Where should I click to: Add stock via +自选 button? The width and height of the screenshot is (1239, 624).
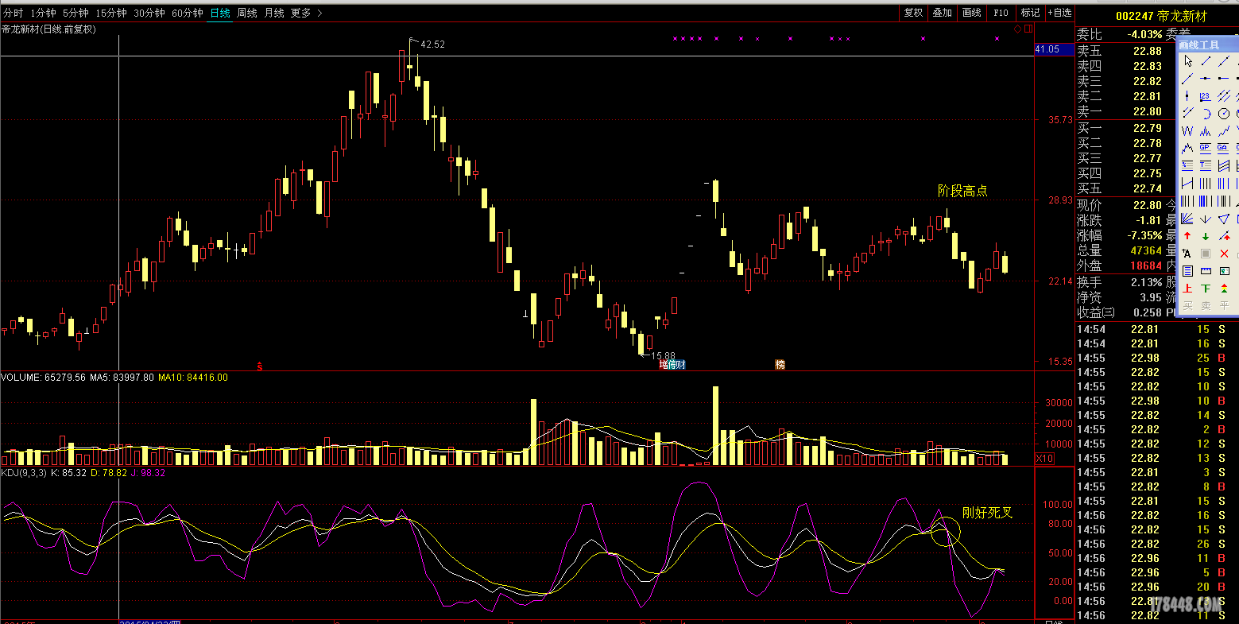click(x=1059, y=13)
